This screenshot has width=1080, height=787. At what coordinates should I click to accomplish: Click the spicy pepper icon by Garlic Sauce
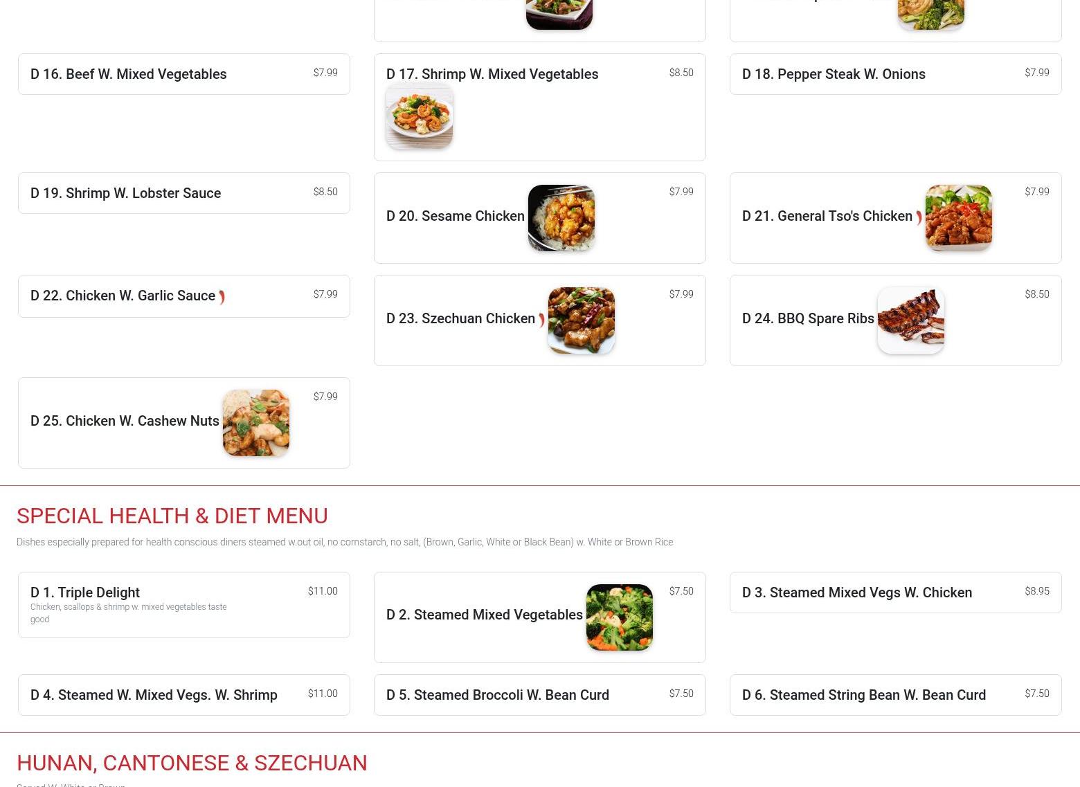click(222, 297)
